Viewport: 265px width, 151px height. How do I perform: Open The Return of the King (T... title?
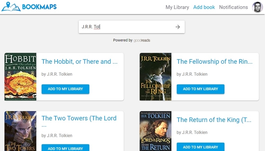coord(214,120)
